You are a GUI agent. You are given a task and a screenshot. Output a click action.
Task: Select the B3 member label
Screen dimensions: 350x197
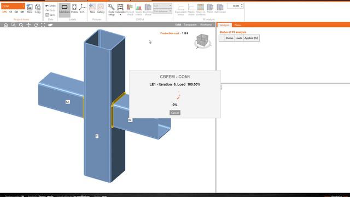pos(130,120)
